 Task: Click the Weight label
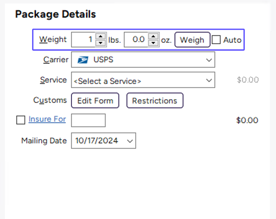coord(53,40)
